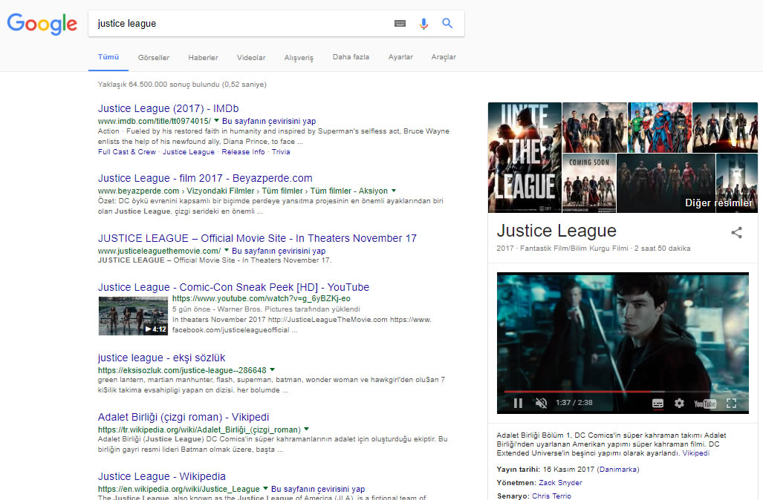Unmute the trailer video
Image resolution: width=763 pixels, height=500 pixels.
click(541, 403)
